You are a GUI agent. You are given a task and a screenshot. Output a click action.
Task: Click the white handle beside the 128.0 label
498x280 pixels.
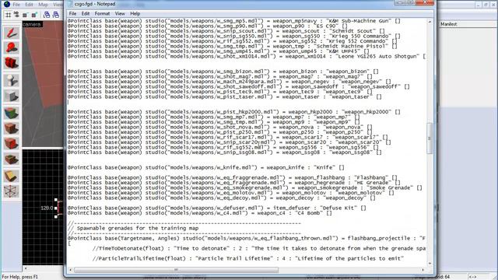(x=56, y=208)
